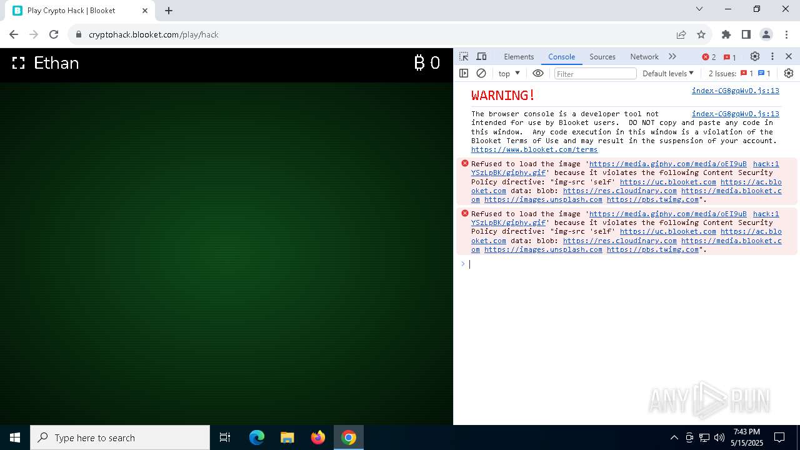Toggle fullscreen icon next to Ethan

[19, 63]
